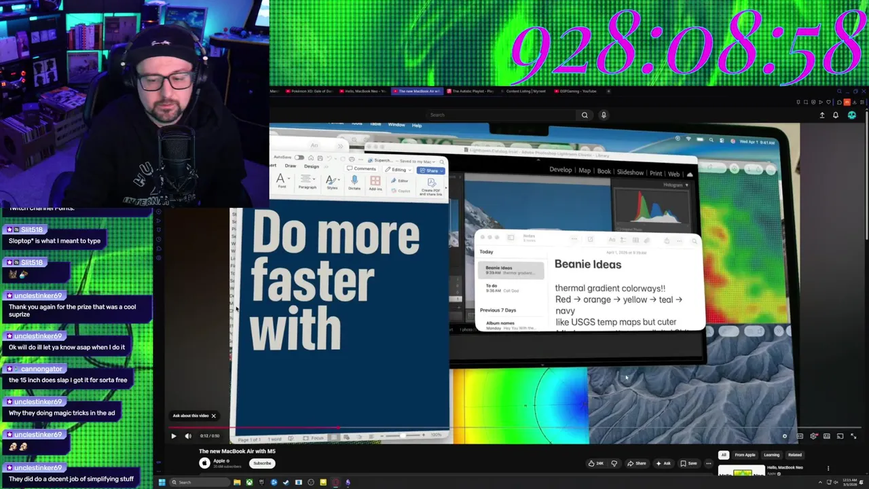Click the chat message the 15 inch does slap
Viewport: 869px width, 489px height.
click(68, 380)
